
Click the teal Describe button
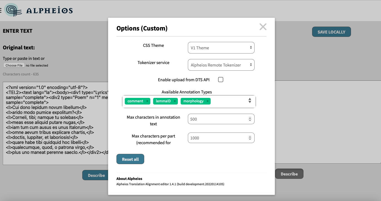coord(95,175)
